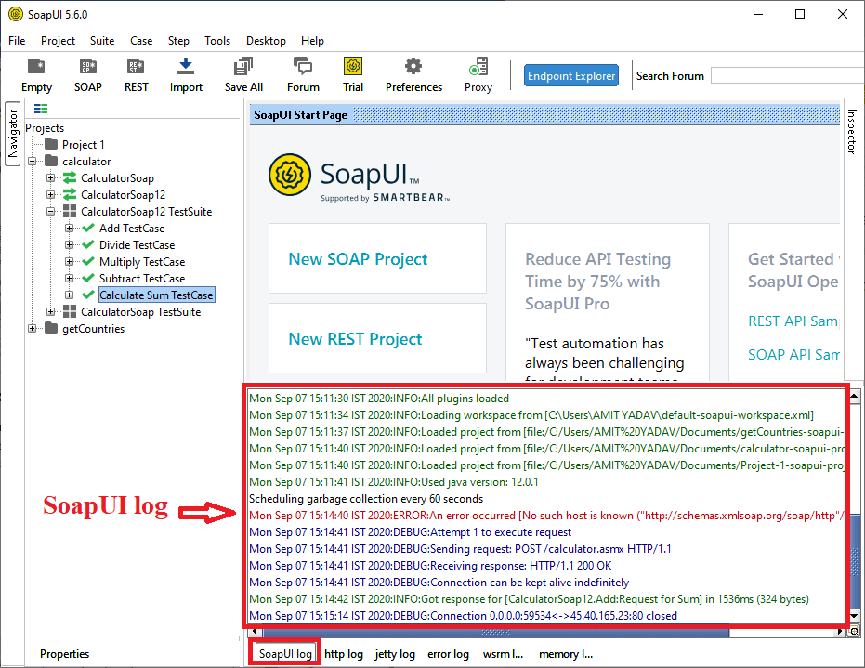Viewport: 865px width, 668px height.
Task: Open the Tools menu
Action: point(217,41)
